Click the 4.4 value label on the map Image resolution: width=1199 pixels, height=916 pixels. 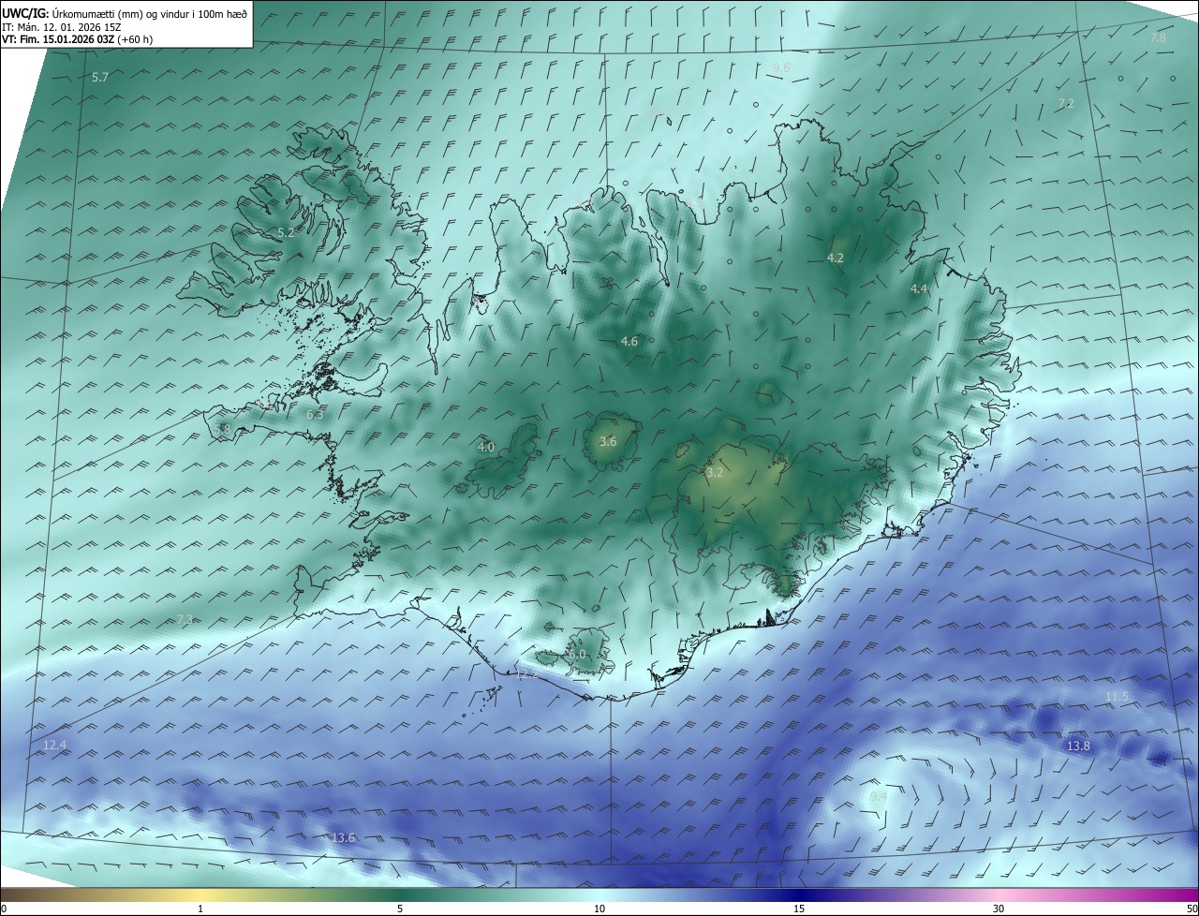[919, 289]
